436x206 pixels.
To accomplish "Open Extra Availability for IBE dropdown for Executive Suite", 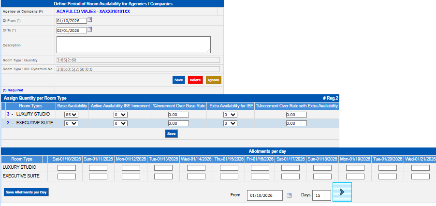I will (230, 123).
